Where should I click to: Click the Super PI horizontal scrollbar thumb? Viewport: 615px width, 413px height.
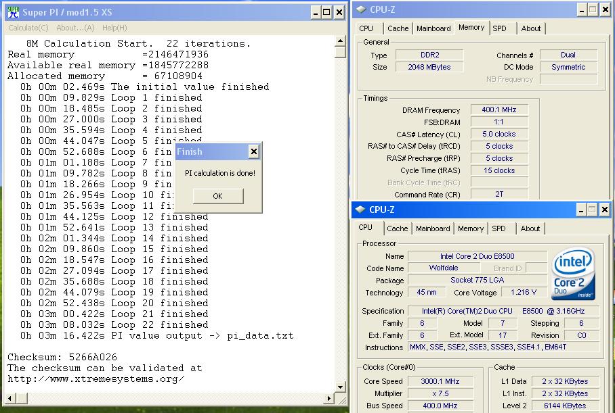click(21, 399)
